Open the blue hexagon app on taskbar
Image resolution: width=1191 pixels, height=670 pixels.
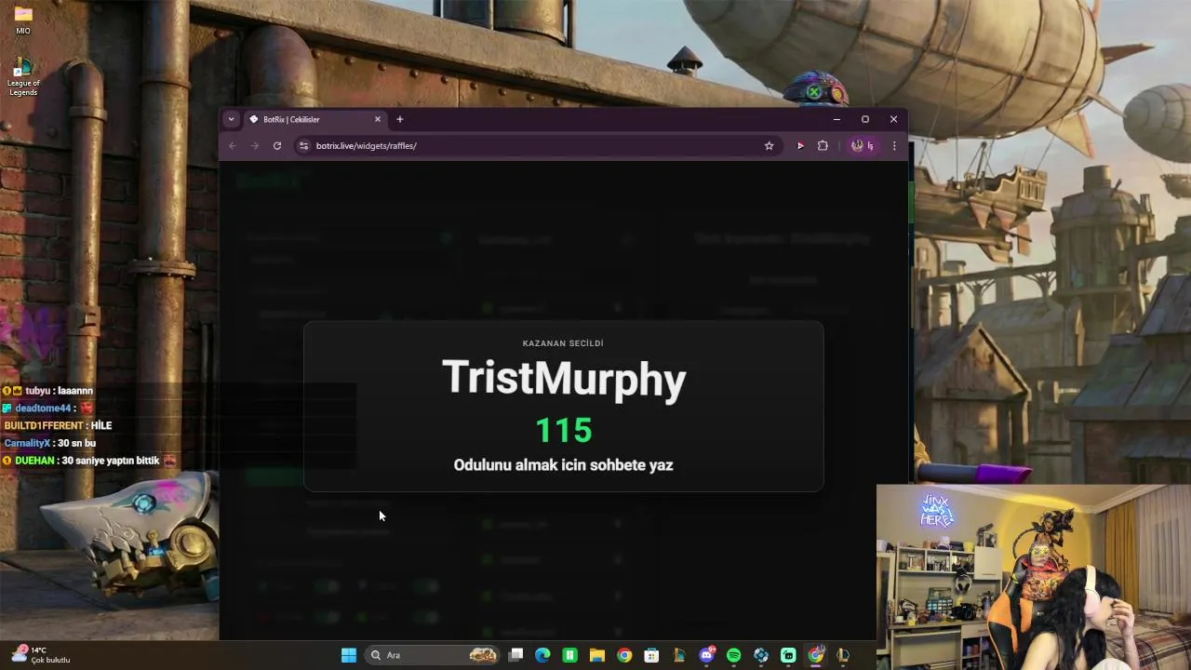coord(761,655)
